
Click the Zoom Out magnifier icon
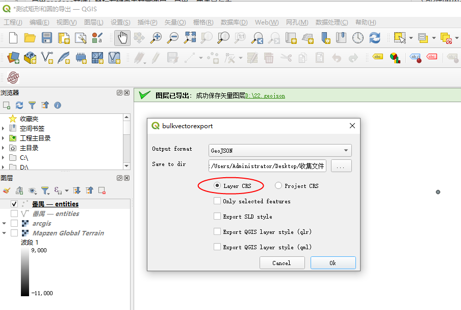click(173, 38)
